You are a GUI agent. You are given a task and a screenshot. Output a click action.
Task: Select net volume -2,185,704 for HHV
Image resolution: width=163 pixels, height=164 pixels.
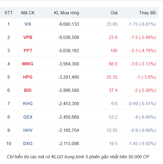coord(69,130)
